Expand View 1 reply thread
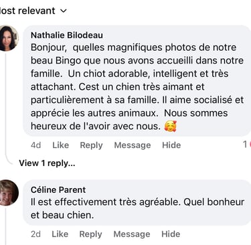This screenshot has width=251, height=245. (47, 163)
